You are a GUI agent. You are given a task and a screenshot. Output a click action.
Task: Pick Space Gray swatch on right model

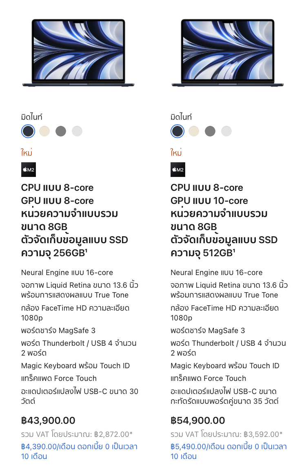[x=210, y=131]
